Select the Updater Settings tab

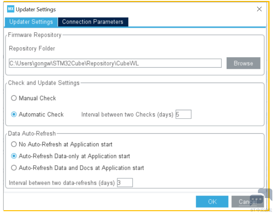coord(31,22)
